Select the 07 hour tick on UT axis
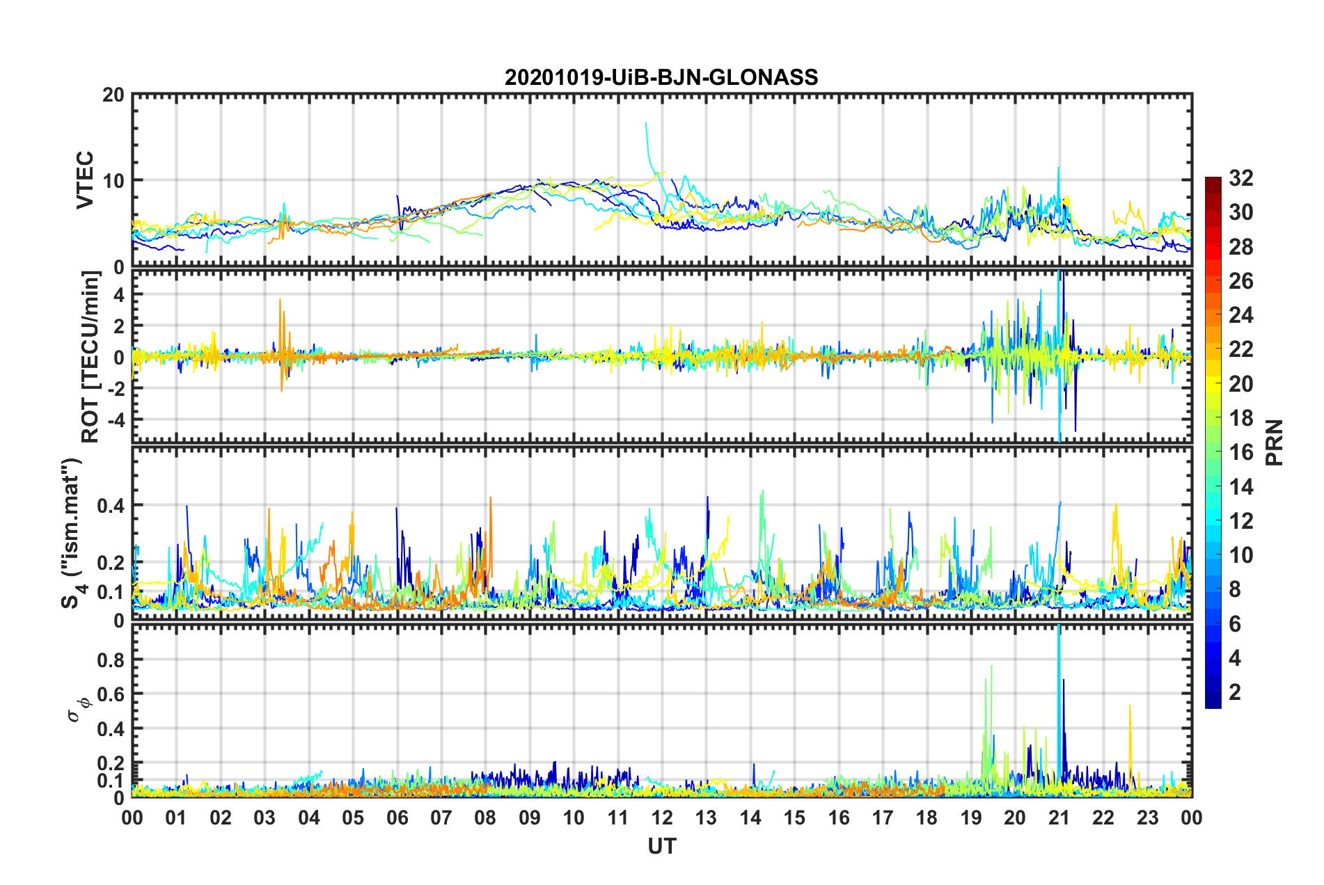1324x885 pixels. (x=441, y=818)
